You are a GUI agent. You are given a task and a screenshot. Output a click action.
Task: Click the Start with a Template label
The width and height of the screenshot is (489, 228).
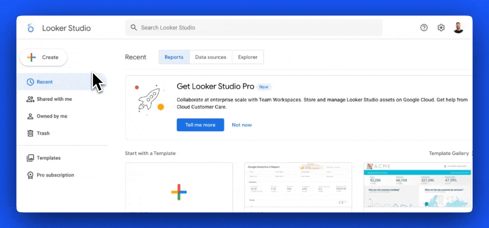pyautogui.click(x=151, y=153)
